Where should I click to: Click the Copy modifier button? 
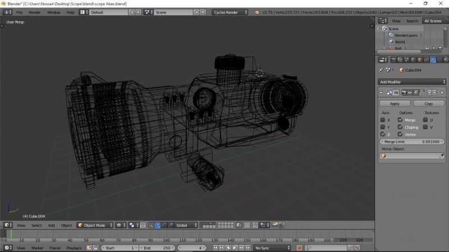429,104
